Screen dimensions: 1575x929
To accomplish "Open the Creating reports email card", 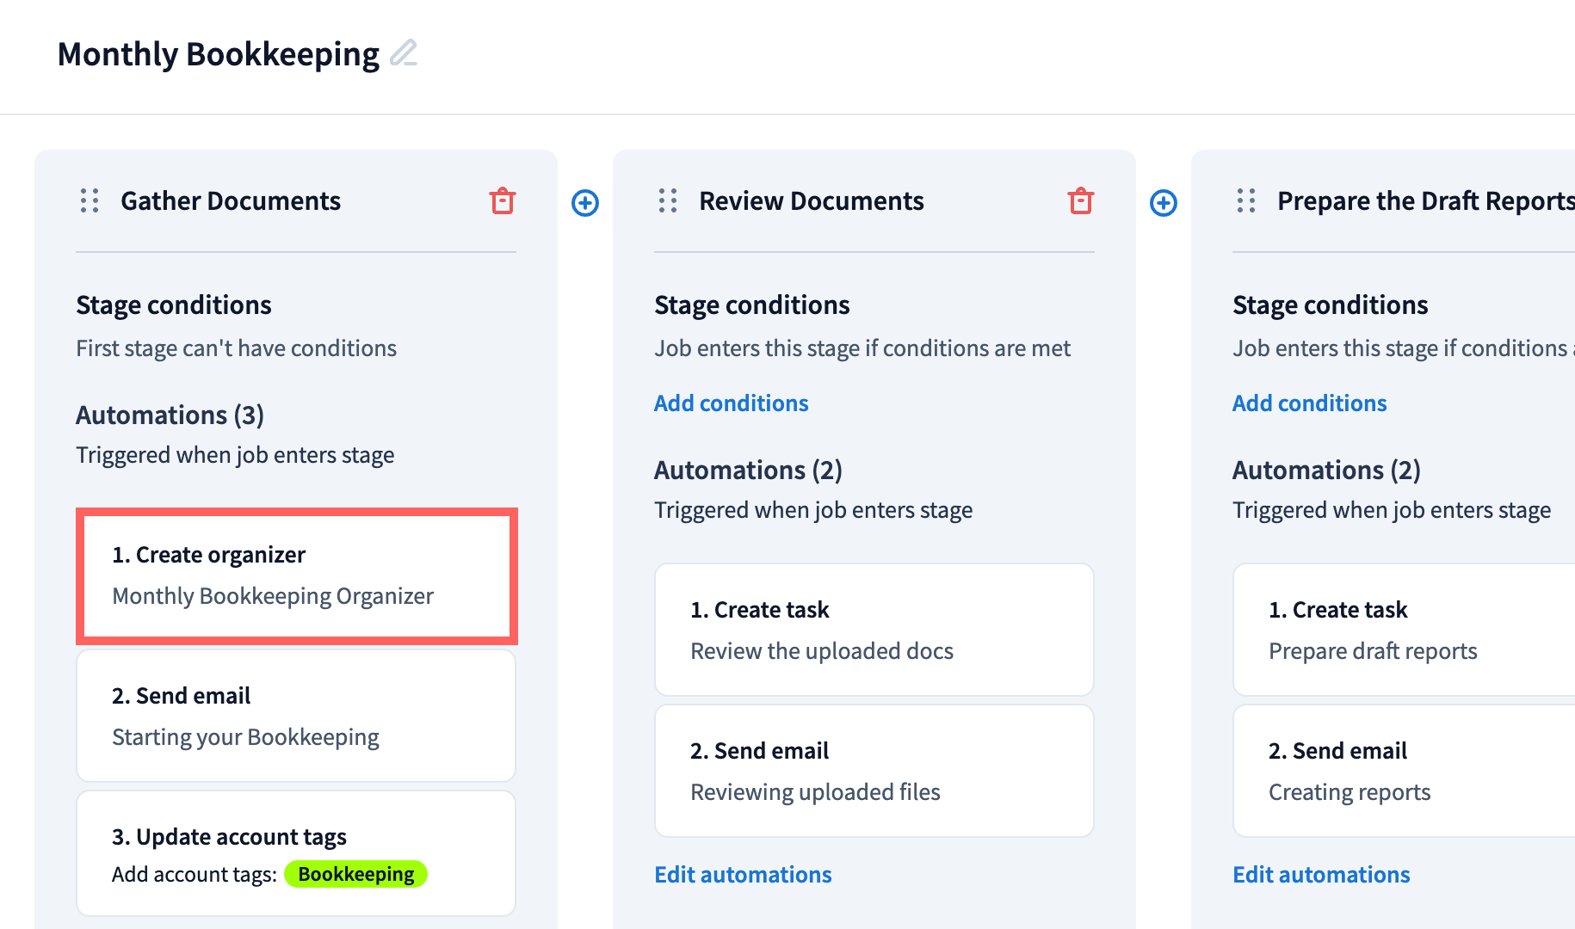I will coord(1403,771).
